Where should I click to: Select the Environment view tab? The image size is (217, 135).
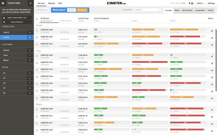pyautogui.click(x=187, y=11)
